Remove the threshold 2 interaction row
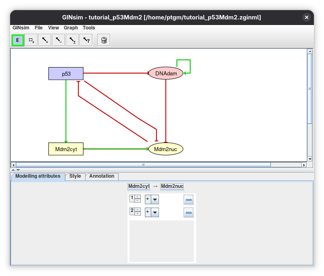The image size is (324, 276). coord(188,212)
